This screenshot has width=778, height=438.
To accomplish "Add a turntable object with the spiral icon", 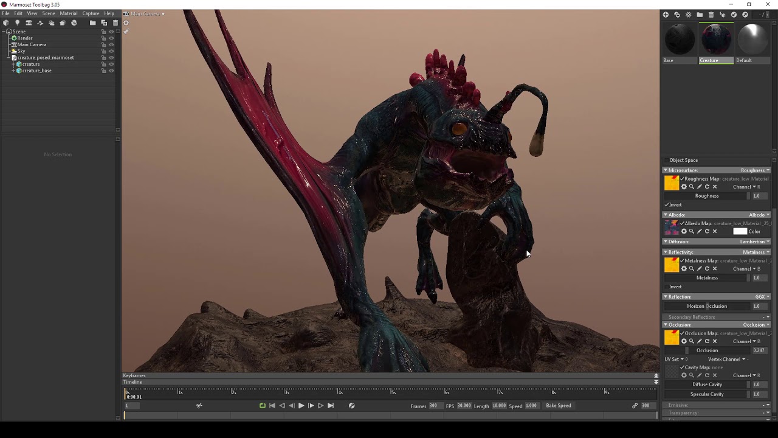I will click(74, 23).
